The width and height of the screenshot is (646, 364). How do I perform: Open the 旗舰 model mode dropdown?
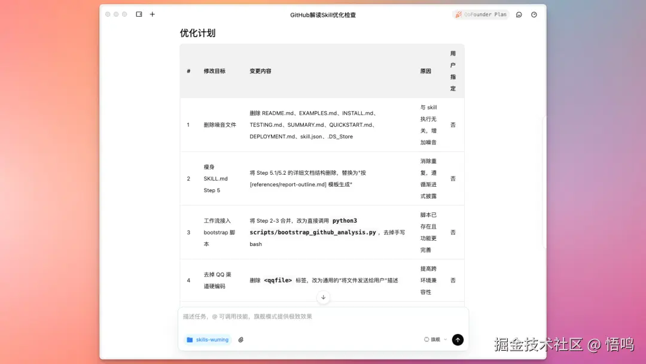coord(436,339)
